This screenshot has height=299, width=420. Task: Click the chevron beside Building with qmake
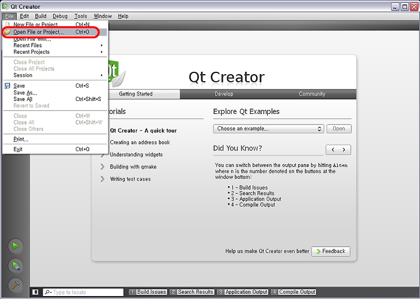point(102,166)
